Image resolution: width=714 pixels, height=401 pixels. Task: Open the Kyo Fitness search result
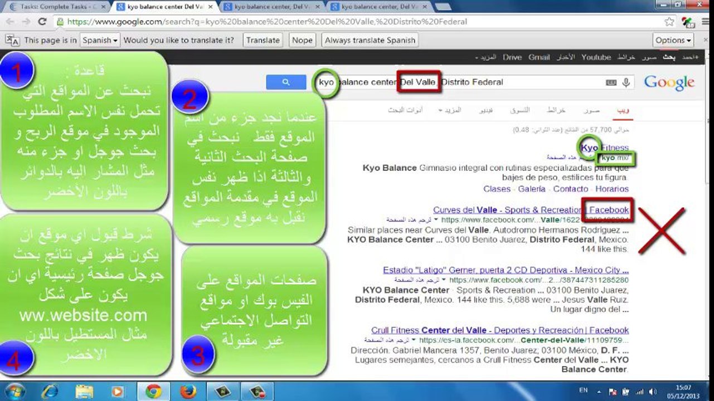click(605, 148)
